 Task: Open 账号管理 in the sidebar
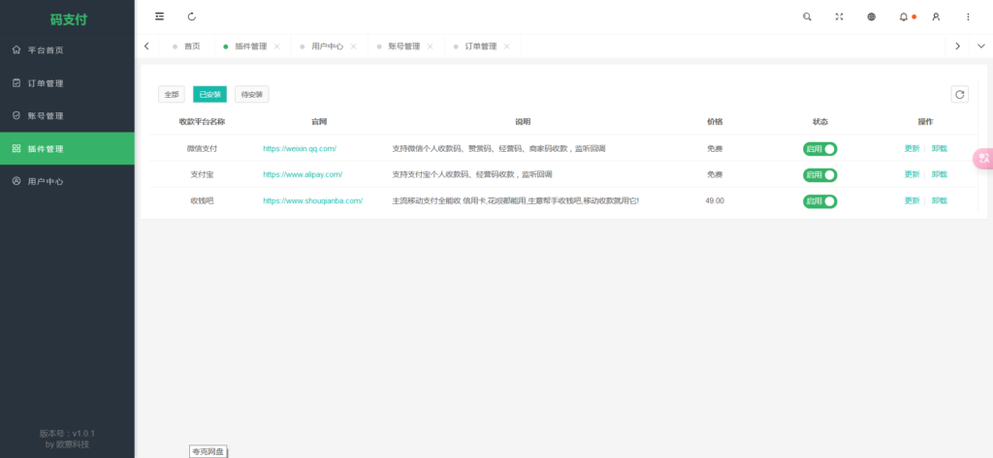(67, 116)
